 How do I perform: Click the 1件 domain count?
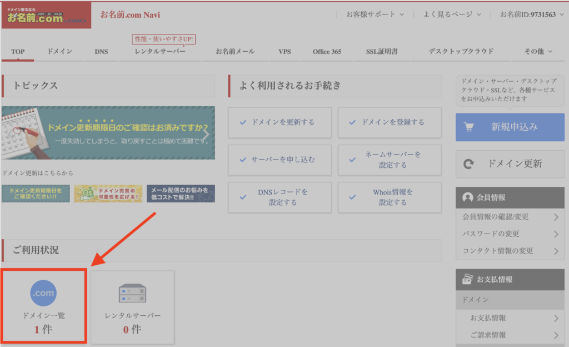[x=43, y=330]
